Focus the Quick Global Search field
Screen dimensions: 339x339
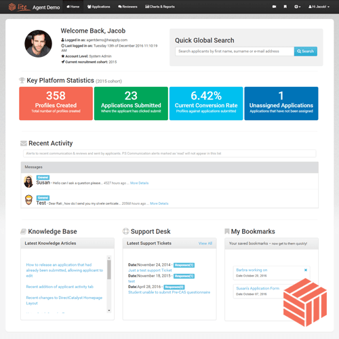coord(235,52)
